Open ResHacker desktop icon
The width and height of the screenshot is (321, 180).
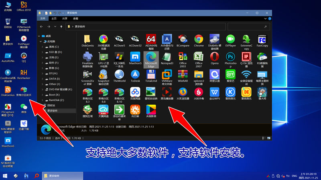(24, 74)
